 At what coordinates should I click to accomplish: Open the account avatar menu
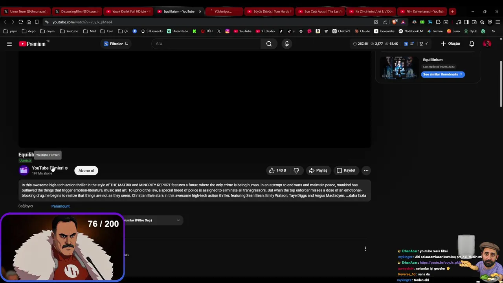click(487, 44)
